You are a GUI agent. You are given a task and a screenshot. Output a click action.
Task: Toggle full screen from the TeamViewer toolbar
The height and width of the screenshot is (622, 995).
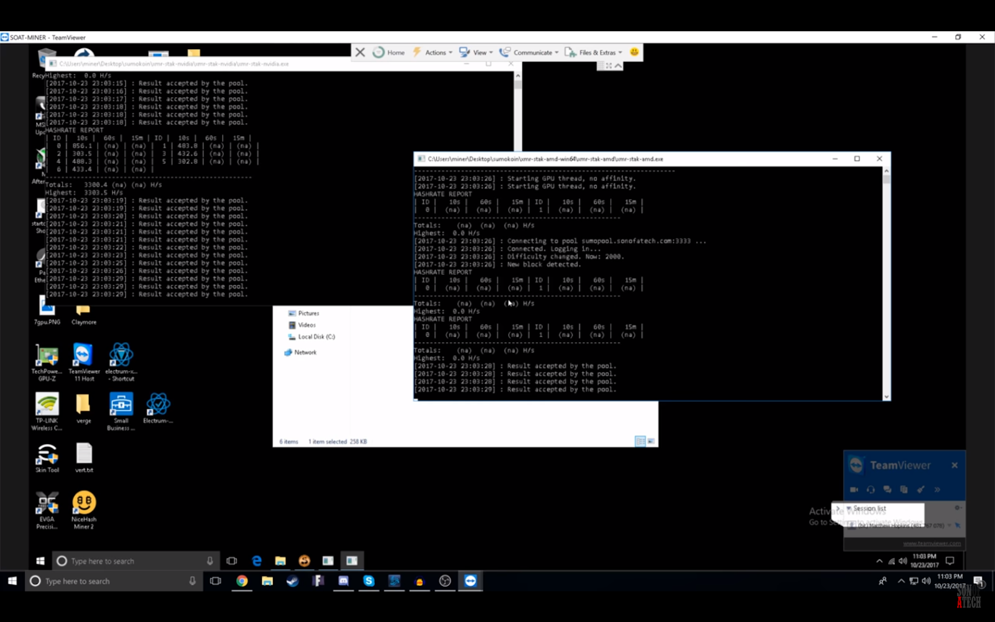click(x=608, y=65)
